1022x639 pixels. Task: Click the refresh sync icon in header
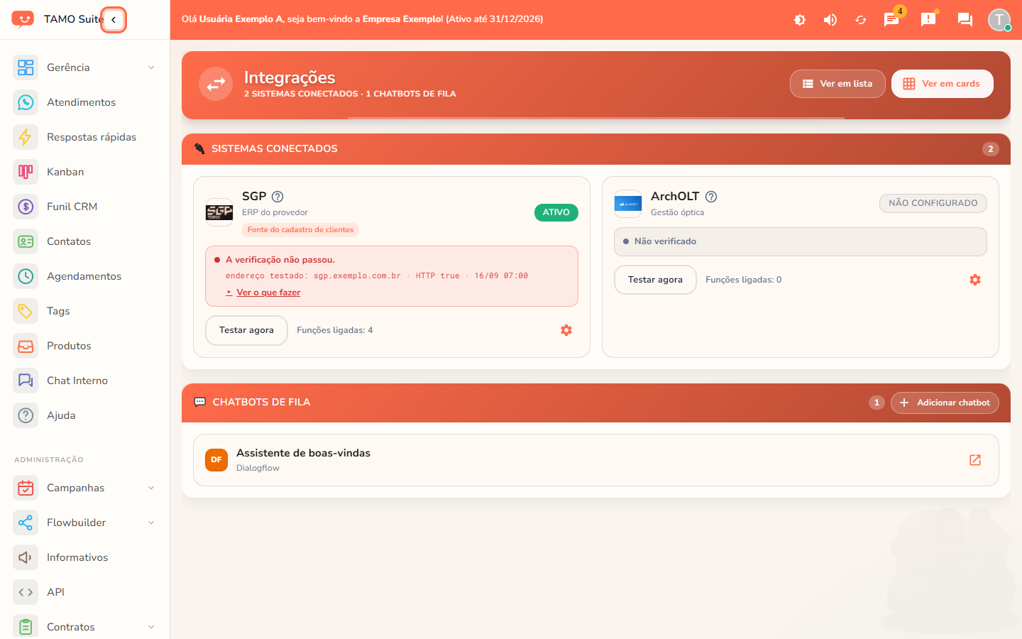pyautogui.click(x=861, y=20)
